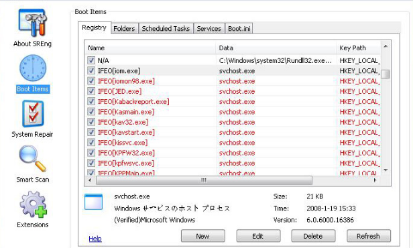The image size is (413, 248).
Task: Click the svchost.exe file icon
Action: (x=93, y=202)
